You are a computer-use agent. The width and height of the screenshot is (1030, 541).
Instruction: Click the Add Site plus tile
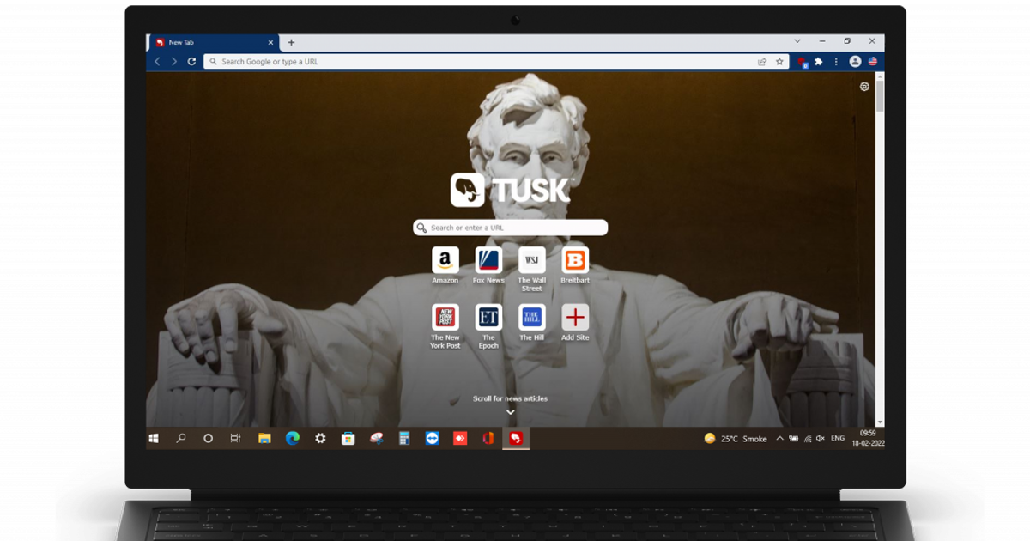pyautogui.click(x=575, y=318)
